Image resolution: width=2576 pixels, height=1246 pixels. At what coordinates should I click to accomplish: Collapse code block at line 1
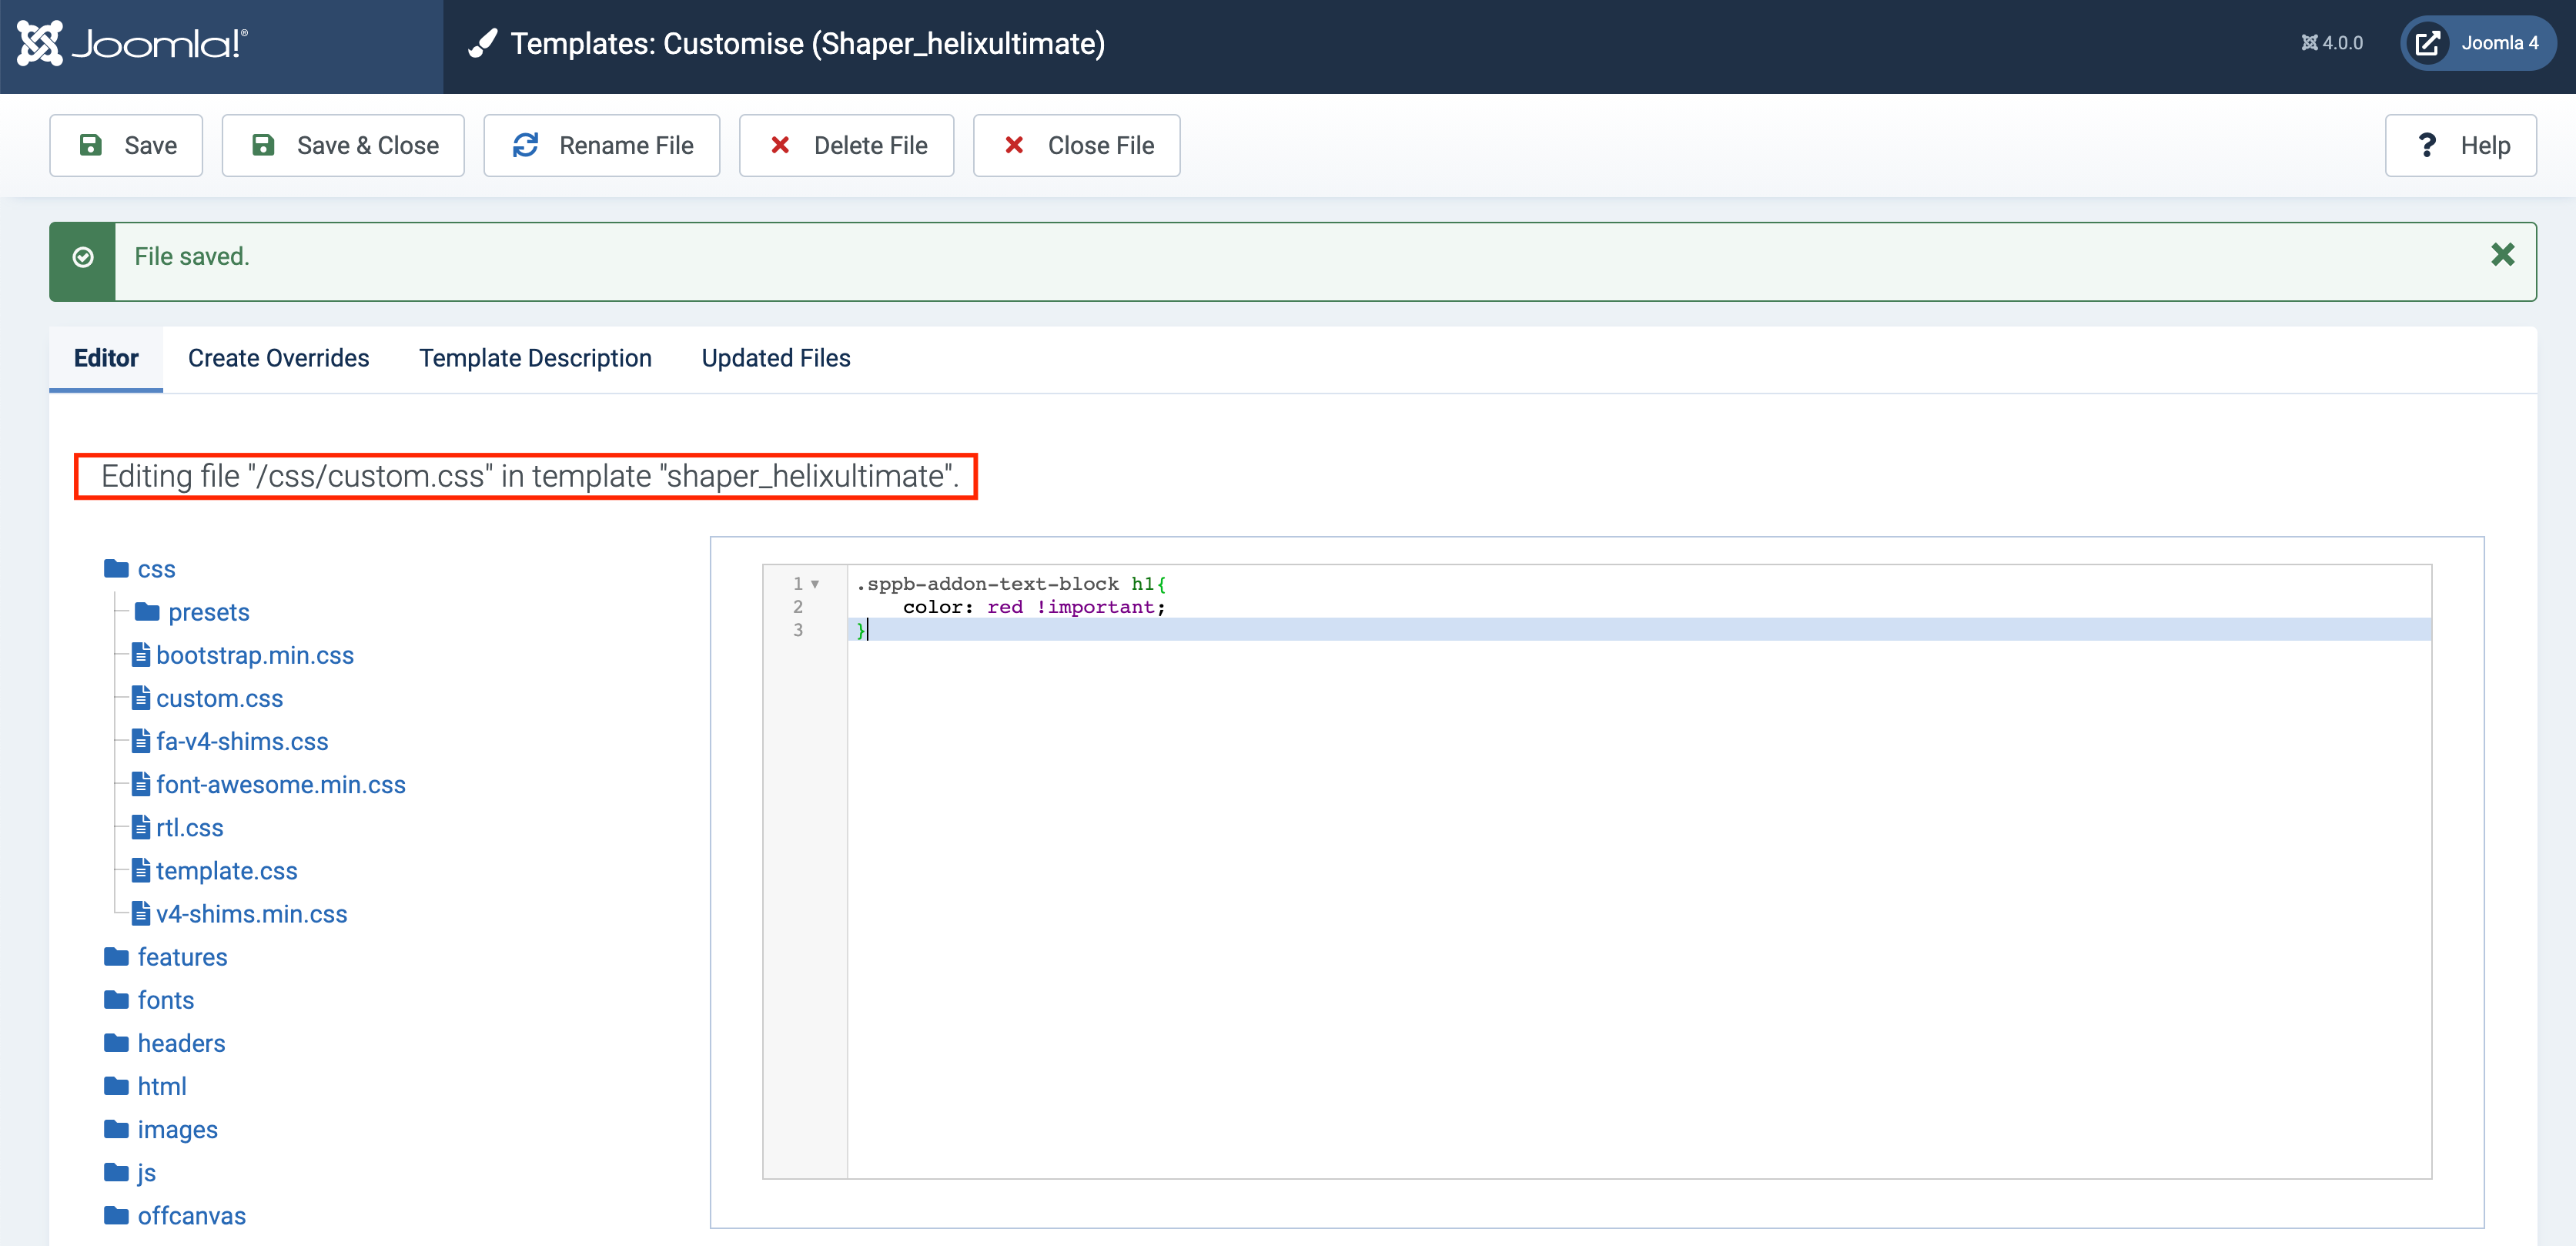[x=817, y=584]
